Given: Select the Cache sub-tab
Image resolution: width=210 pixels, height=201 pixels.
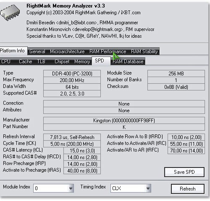Looking at the screenshot, I should (26, 62).
